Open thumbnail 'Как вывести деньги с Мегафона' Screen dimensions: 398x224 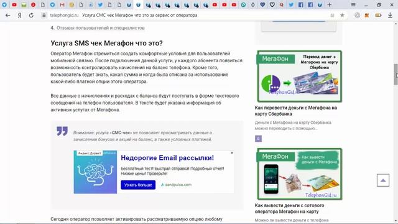click(300, 174)
